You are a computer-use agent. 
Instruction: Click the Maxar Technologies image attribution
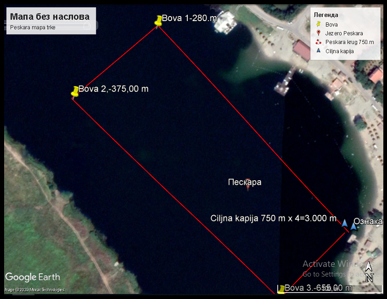[34, 290]
